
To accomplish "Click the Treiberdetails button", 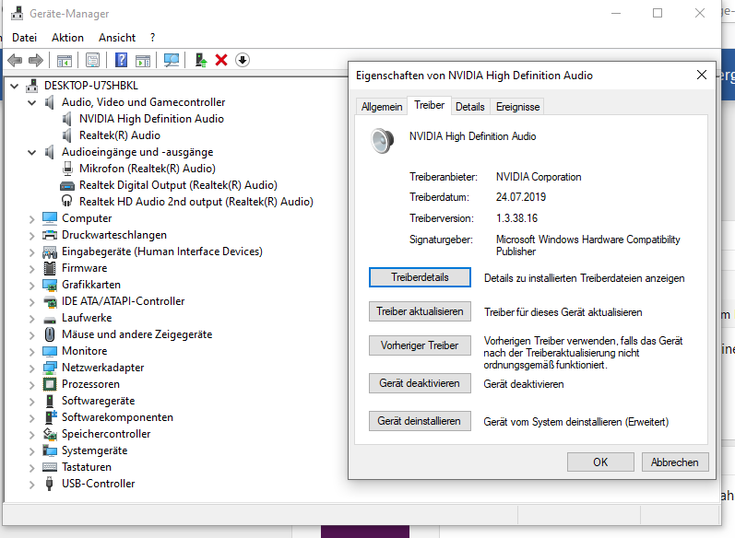I will click(420, 277).
